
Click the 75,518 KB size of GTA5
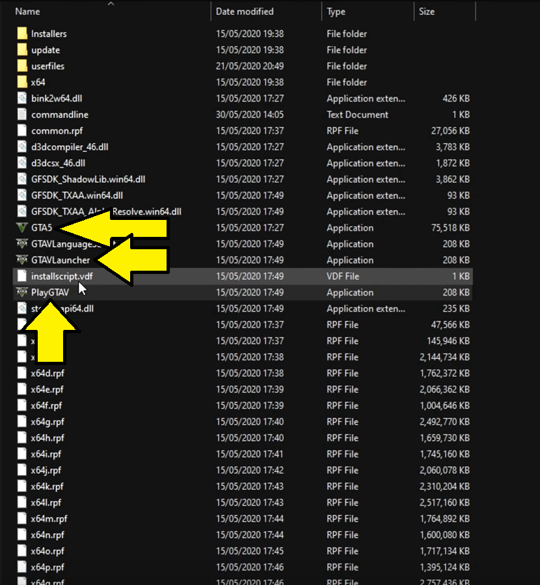click(450, 228)
